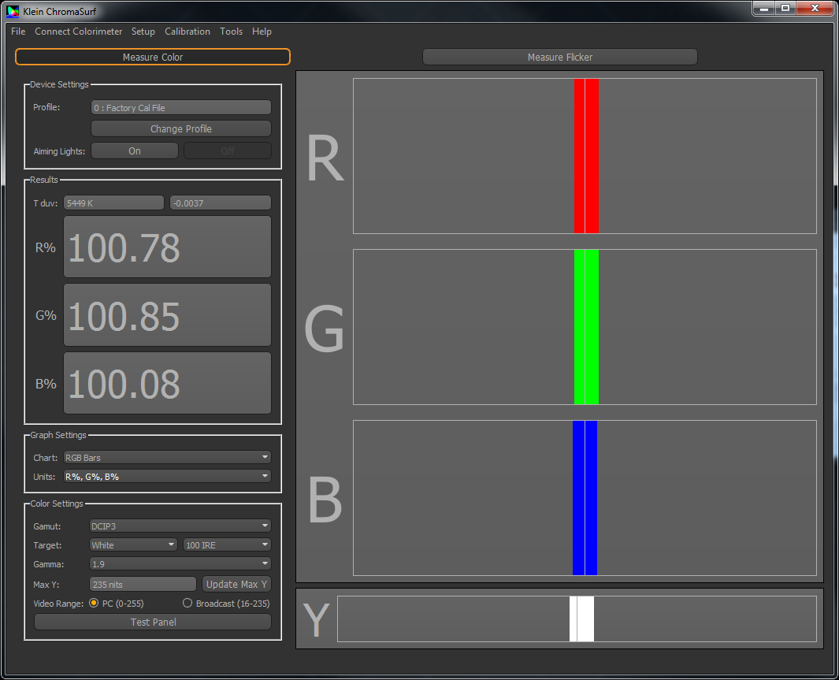Click the Video Range label
Viewport: 839px width, 680px height.
pos(58,604)
